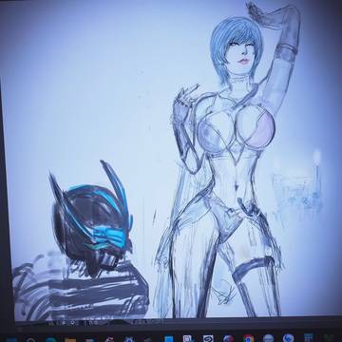Open the yellow File Explorer folder taskbar icon
The image size is (342, 342).
pyautogui.click(x=70, y=340)
